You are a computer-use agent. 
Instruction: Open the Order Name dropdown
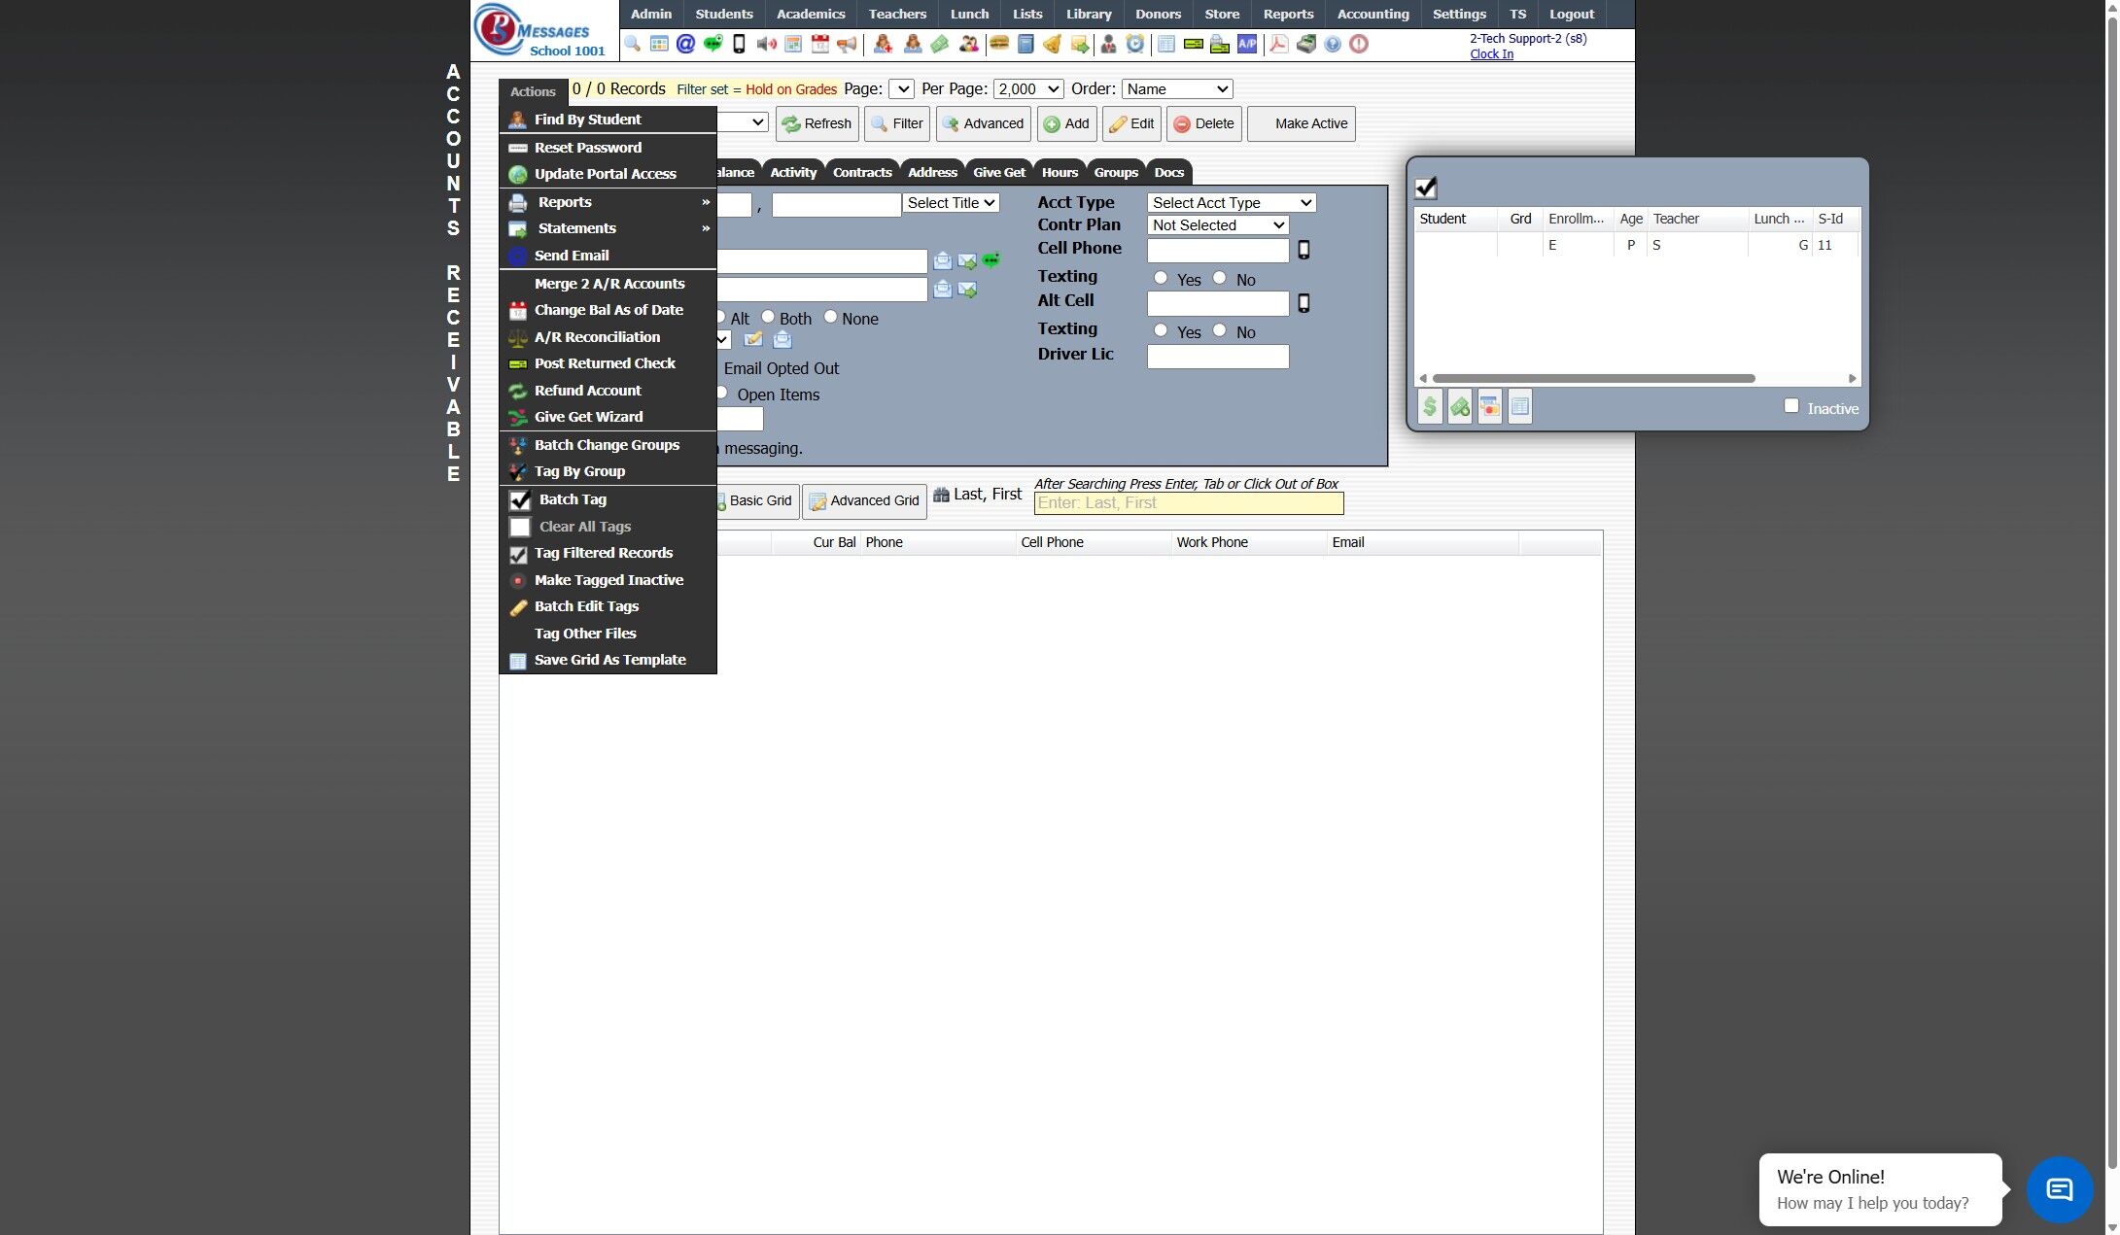coord(1176,89)
